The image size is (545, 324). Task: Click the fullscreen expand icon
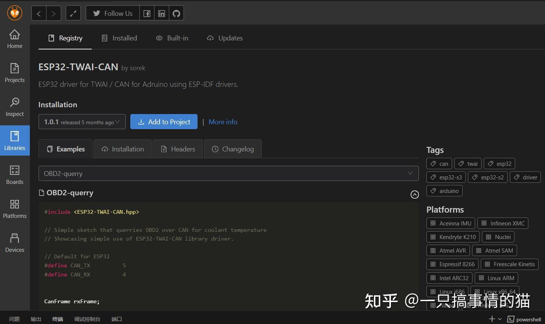click(73, 13)
